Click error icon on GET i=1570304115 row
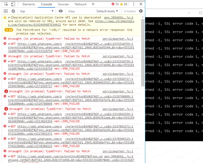The height and width of the screenshot is (163, 203). pyautogui.click(x=5, y=138)
